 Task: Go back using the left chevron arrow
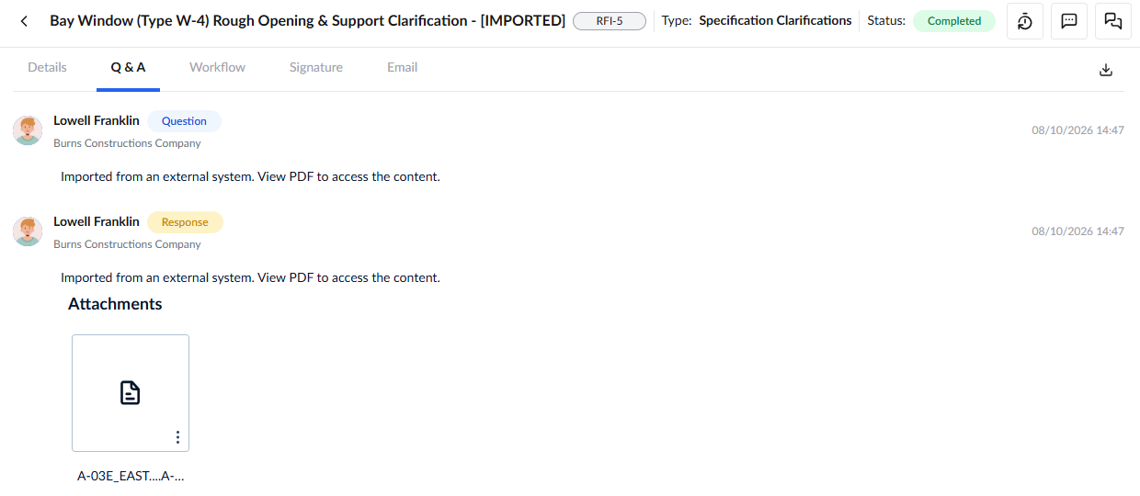pyautogui.click(x=24, y=21)
